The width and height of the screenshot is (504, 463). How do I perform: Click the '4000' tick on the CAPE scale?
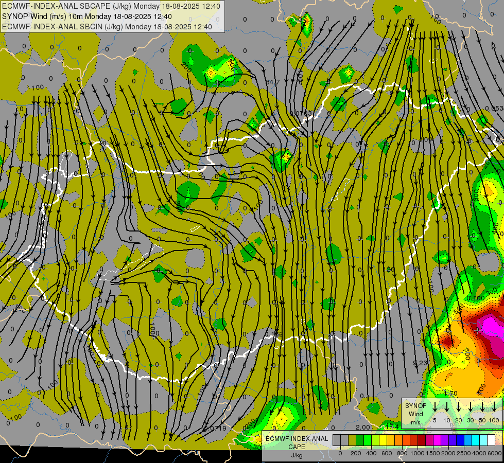pos(479,453)
